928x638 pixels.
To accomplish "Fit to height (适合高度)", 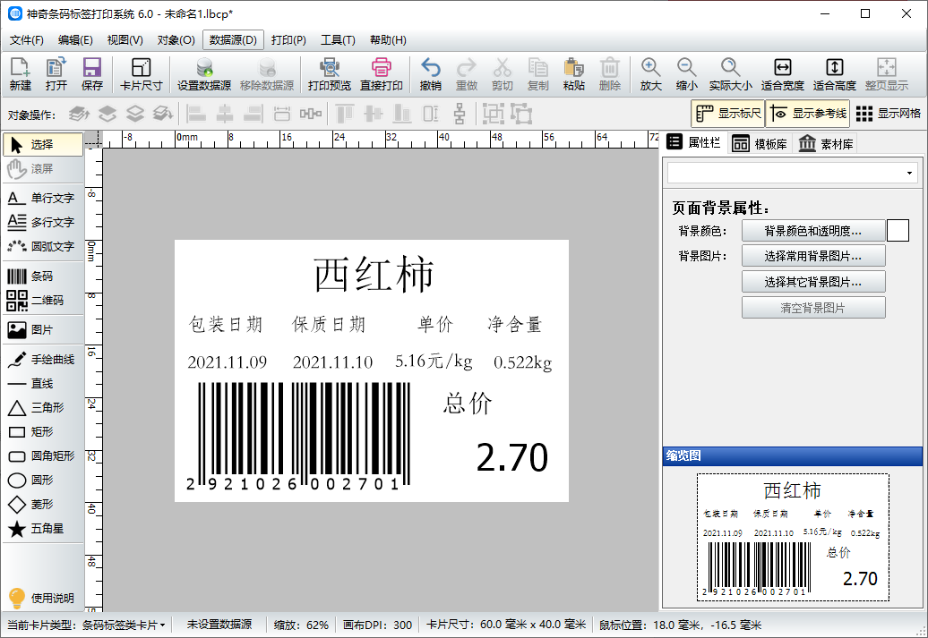I will (835, 74).
